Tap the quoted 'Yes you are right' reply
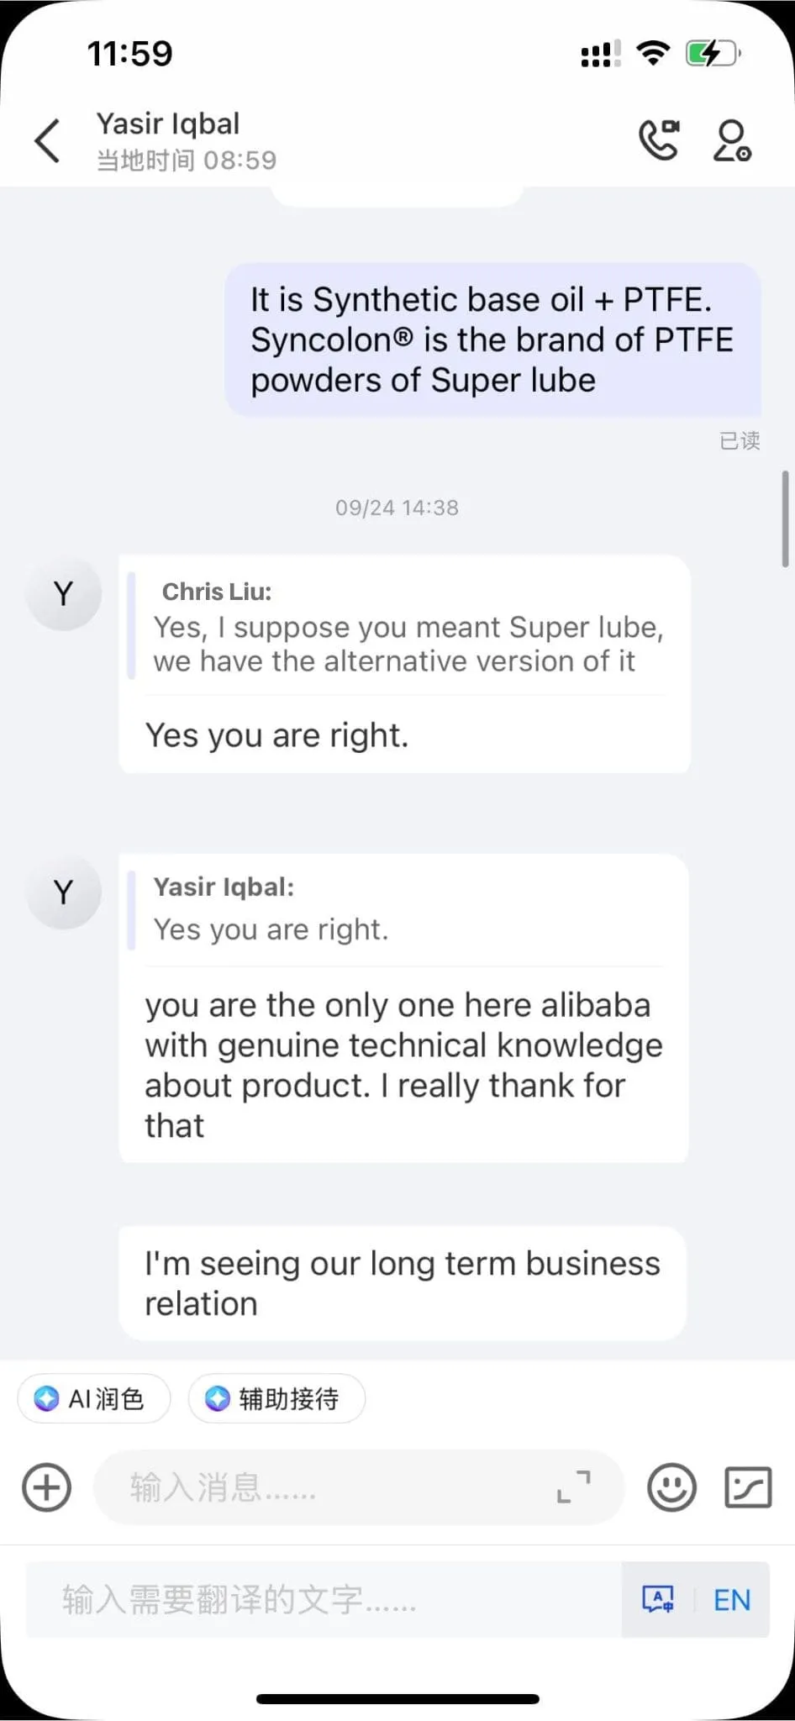 point(403,911)
